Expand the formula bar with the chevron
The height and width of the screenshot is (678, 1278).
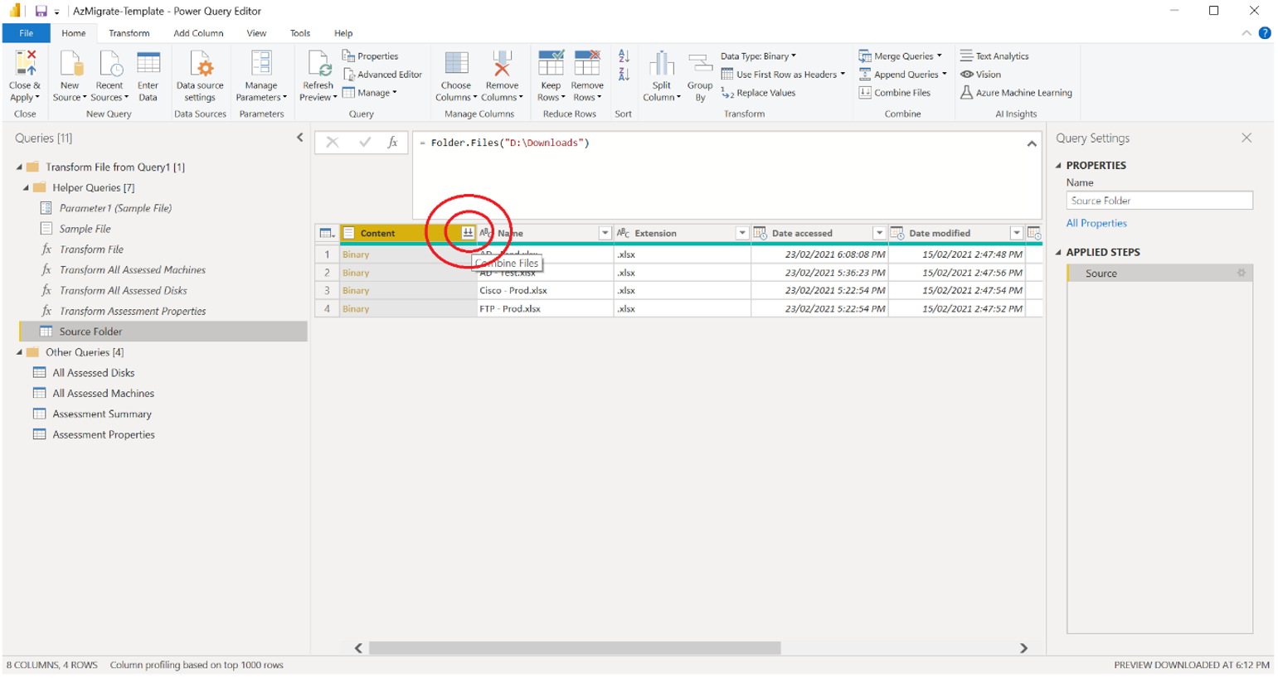coord(1032,143)
